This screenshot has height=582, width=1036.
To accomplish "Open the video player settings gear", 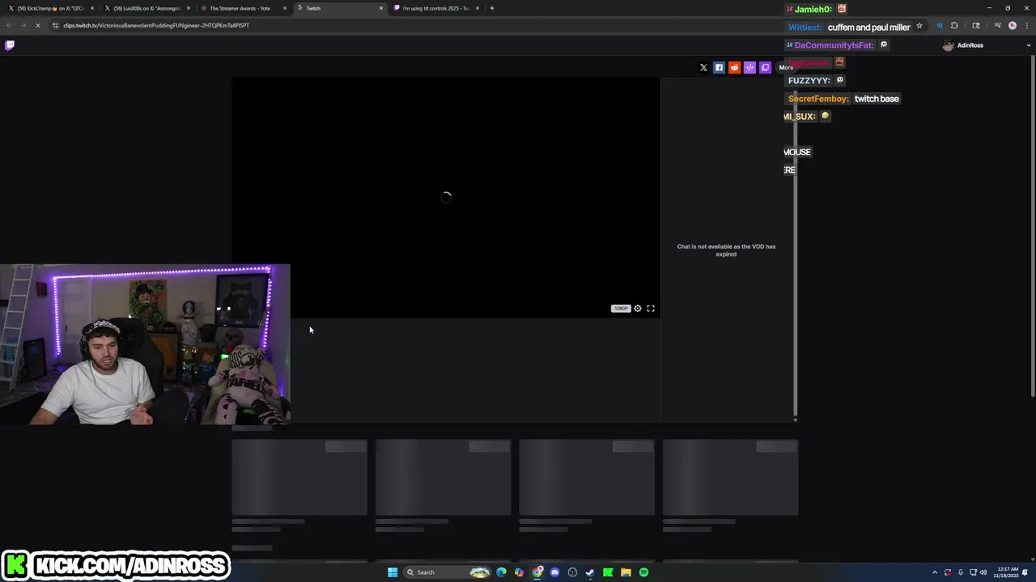I will 638,308.
